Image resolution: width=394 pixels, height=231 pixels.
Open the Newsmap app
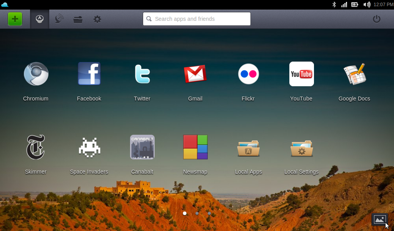195,147
